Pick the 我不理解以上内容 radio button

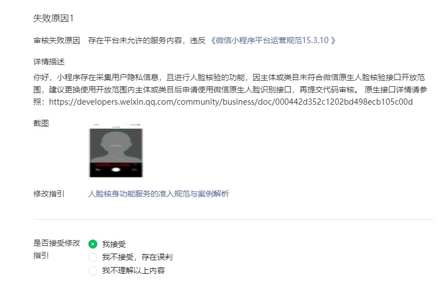tap(93, 270)
